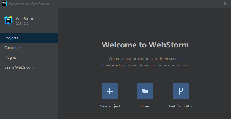The width and height of the screenshot is (231, 119).
Task: Open the Learn WebStorm tab
Action: [29, 67]
